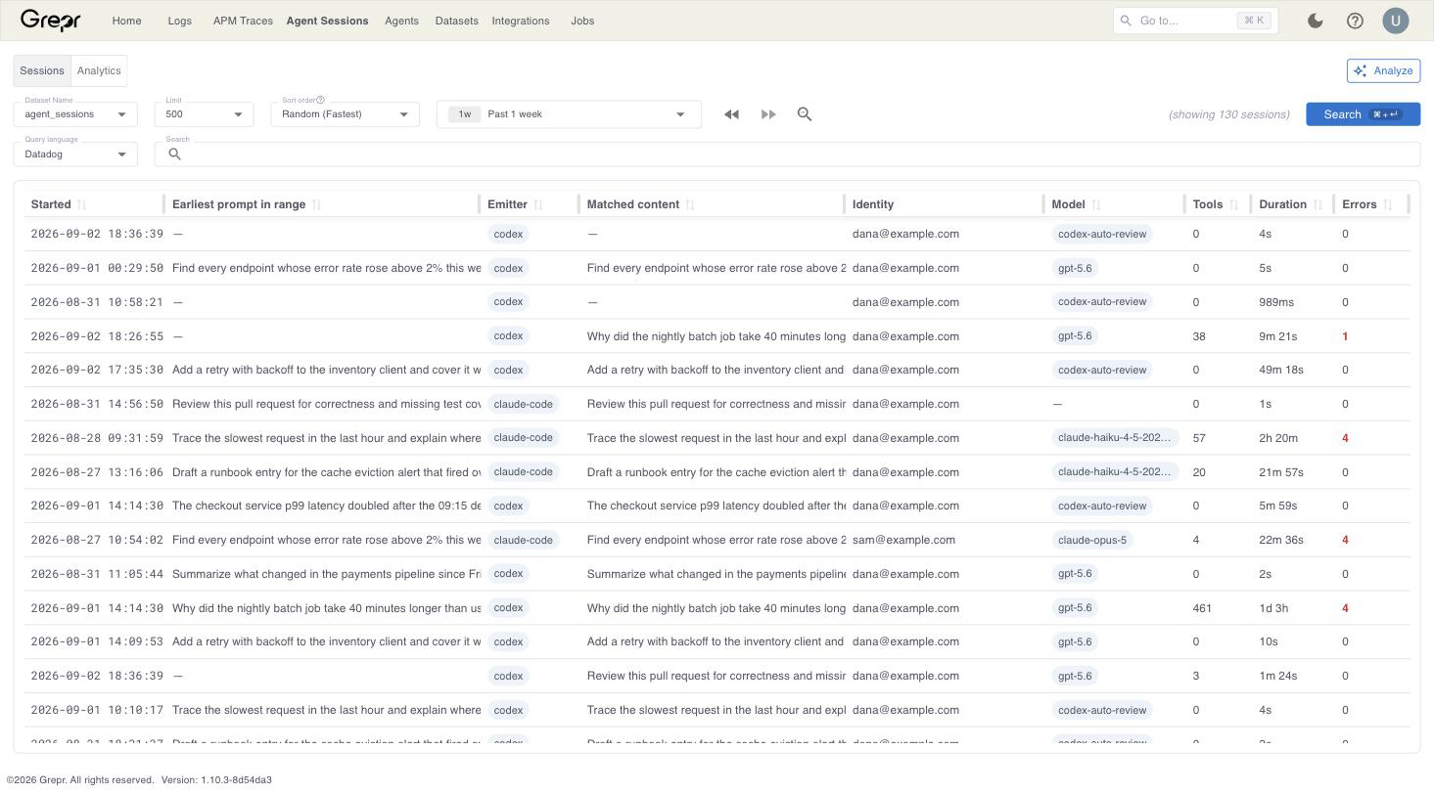Click the Grepr logo

tap(50, 20)
